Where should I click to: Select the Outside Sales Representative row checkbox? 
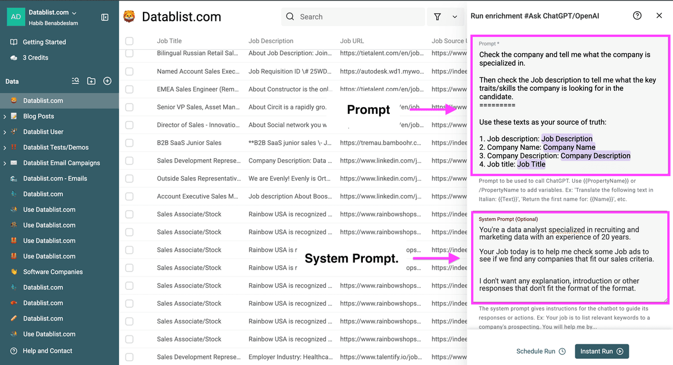130,179
